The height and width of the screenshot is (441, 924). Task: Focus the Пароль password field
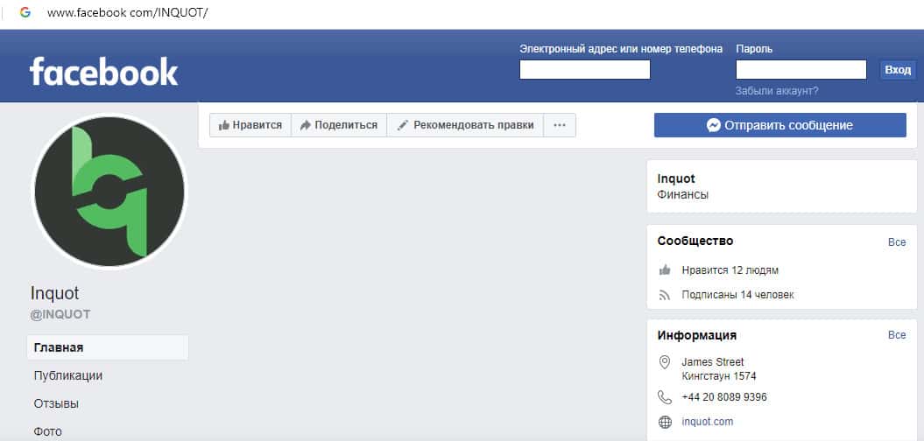(x=801, y=69)
